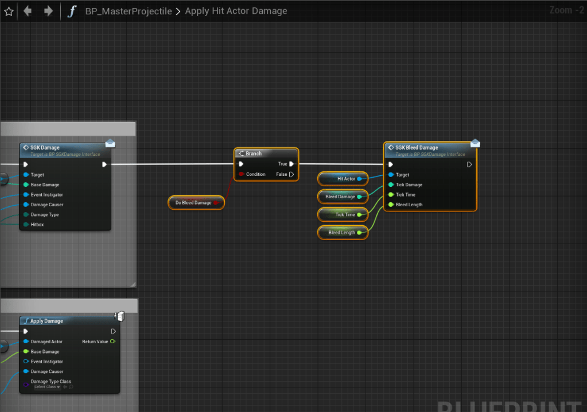Viewport: 587px width, 412px height.
Task: Click the Return Value pin on Apply Damage
Action: pyautogui.click(x=112, y=342)
